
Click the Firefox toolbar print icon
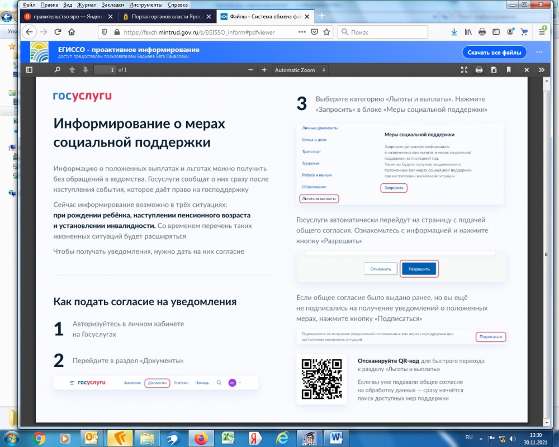click(482, 32)
